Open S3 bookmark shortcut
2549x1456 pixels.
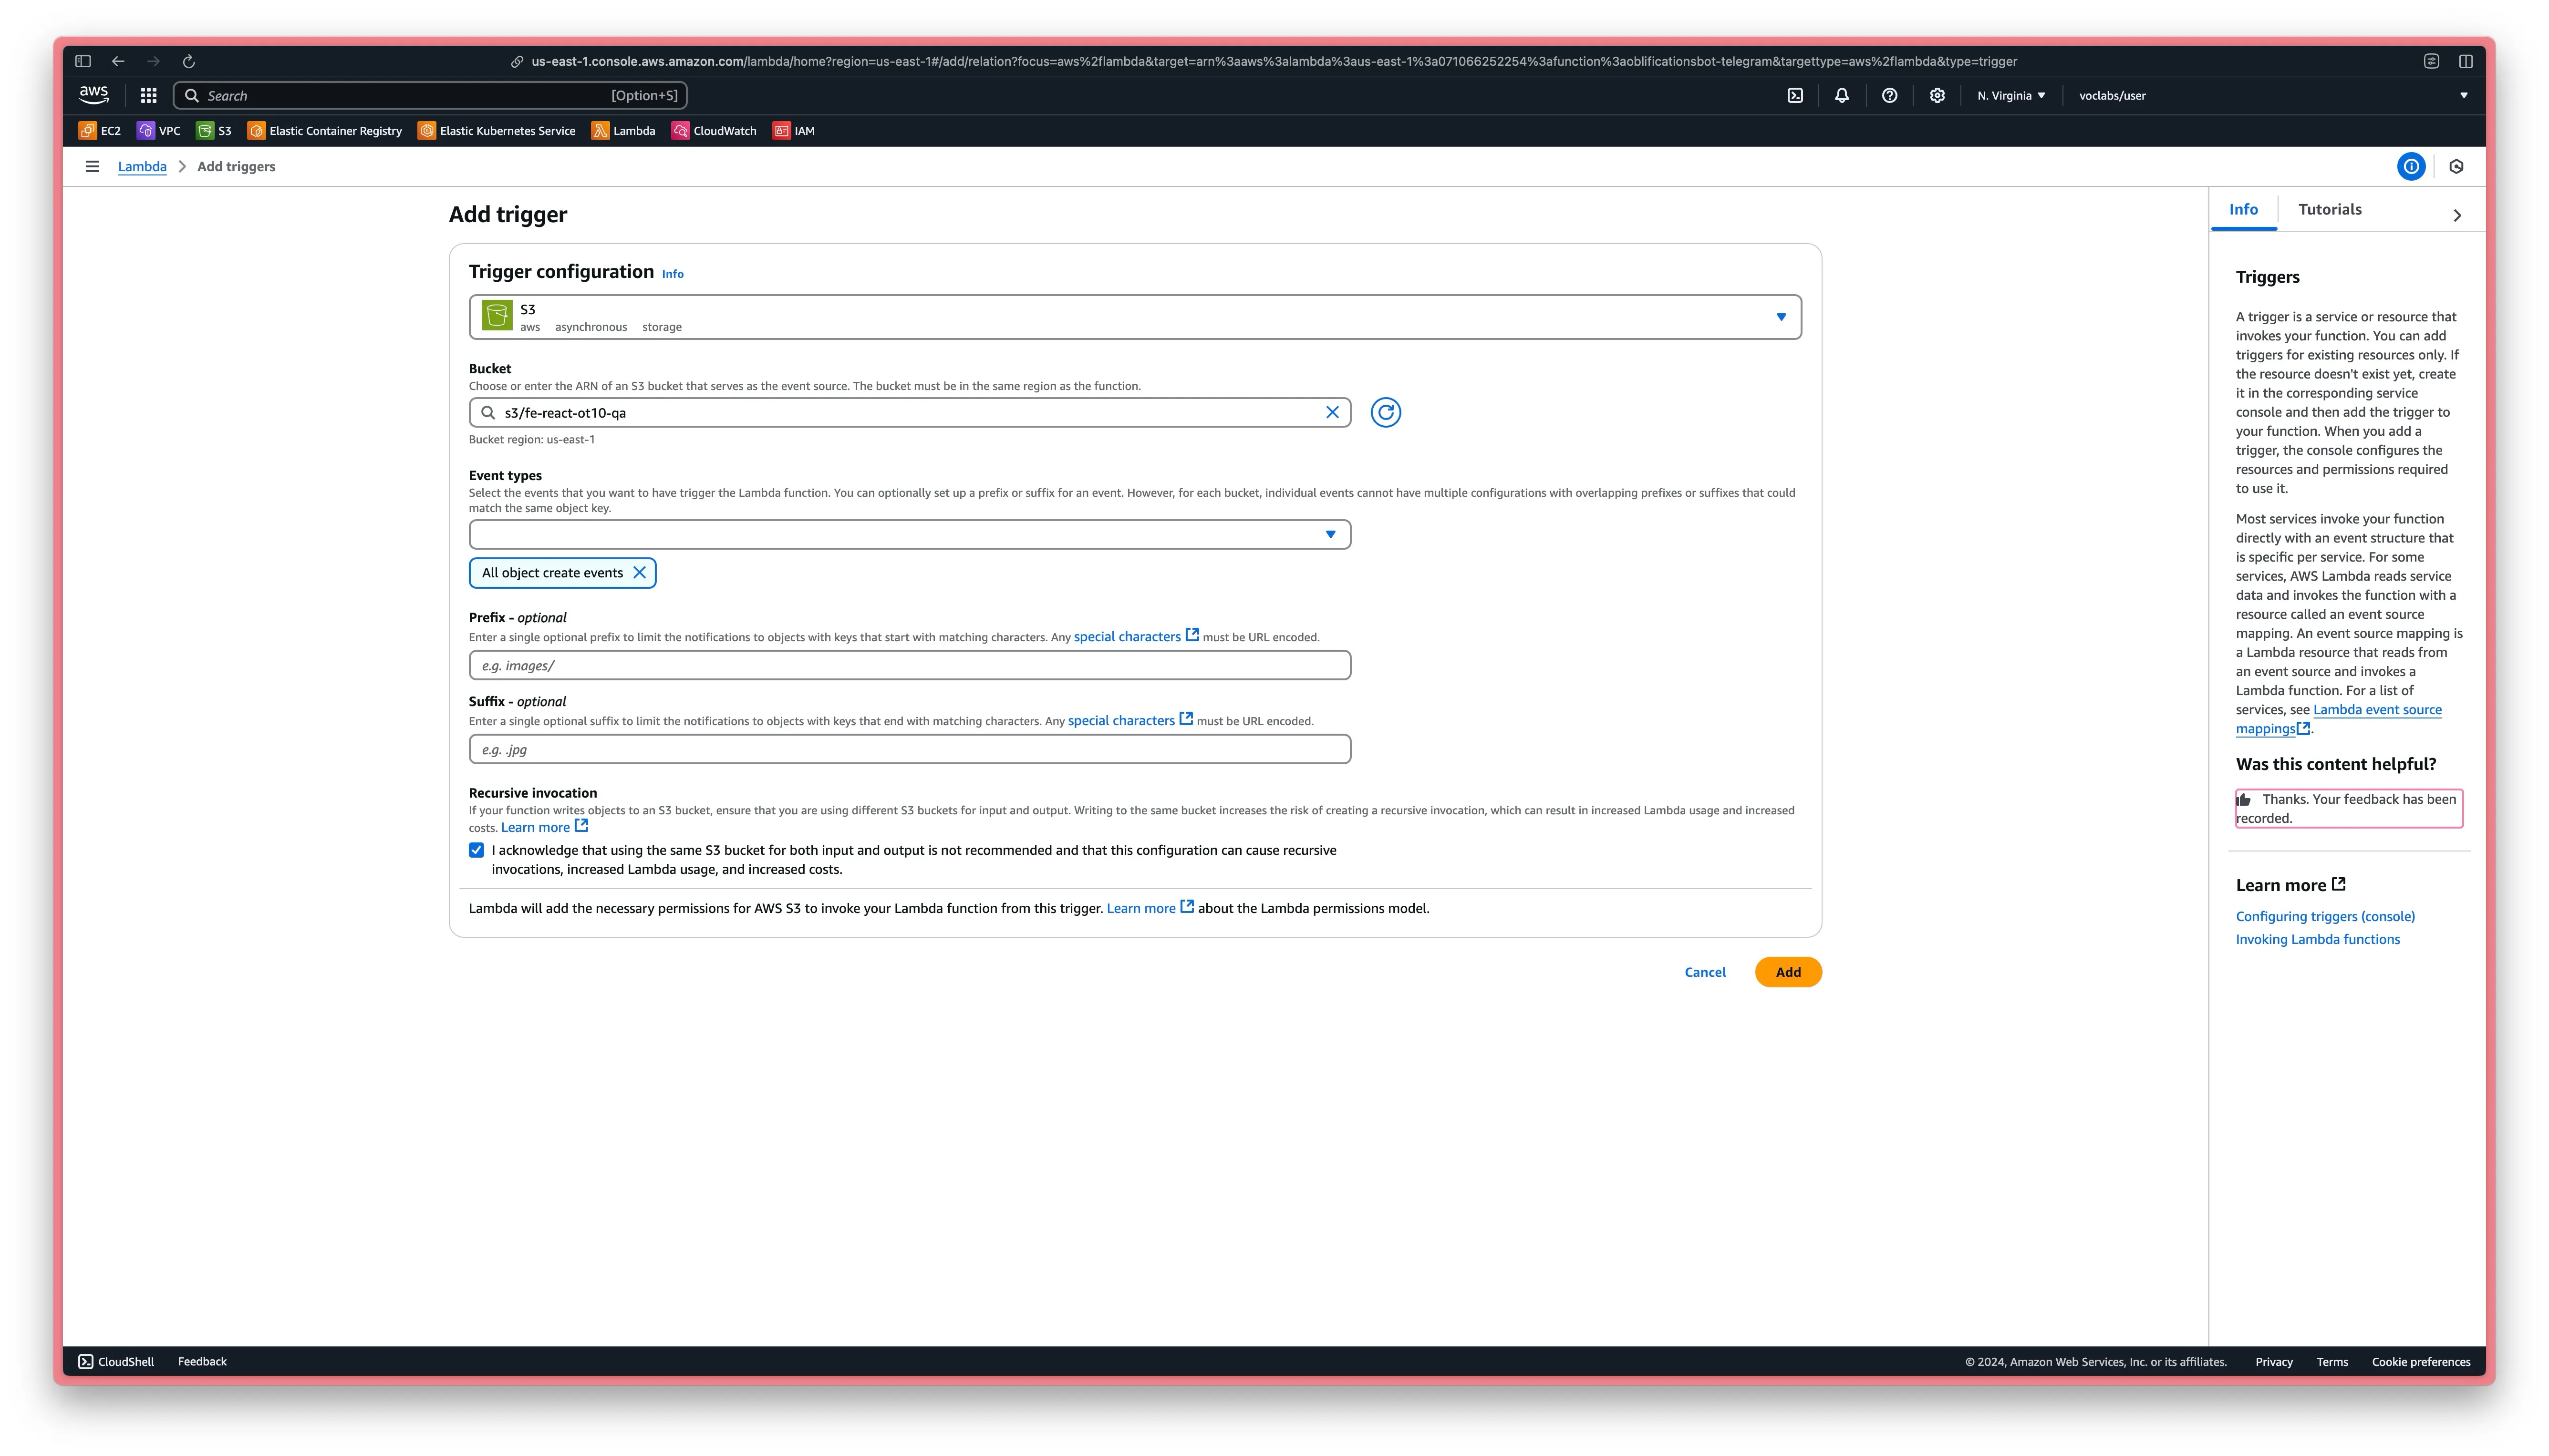(x=214, y=131)
